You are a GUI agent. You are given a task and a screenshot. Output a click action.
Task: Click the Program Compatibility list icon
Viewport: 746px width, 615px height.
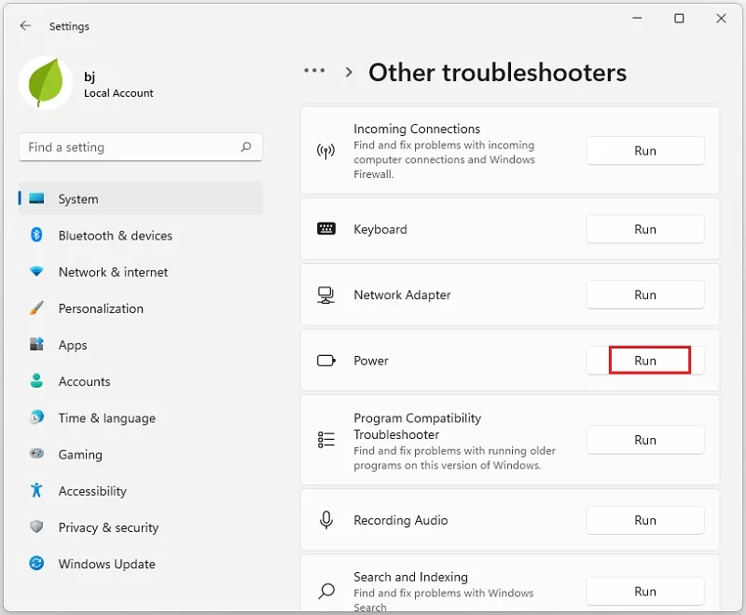point(325,440)
